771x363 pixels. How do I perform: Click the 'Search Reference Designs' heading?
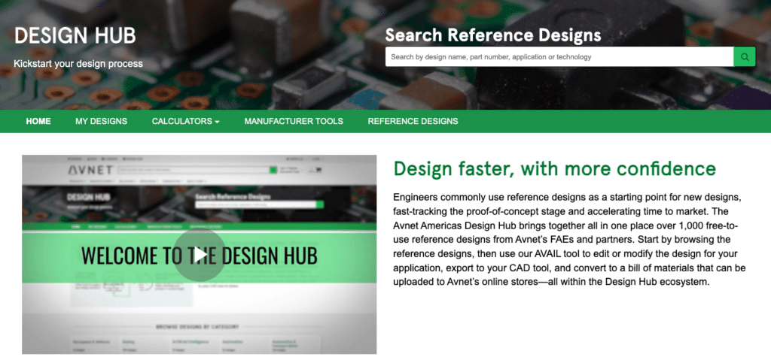click(x=492, y=35)
